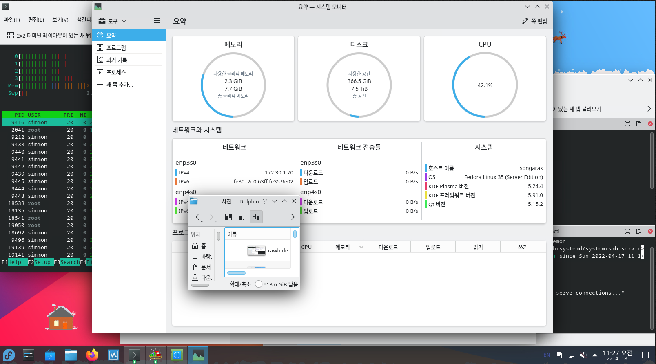Switch to the 프로세스 page
The image size is (656, 364).
pos(129,72)
